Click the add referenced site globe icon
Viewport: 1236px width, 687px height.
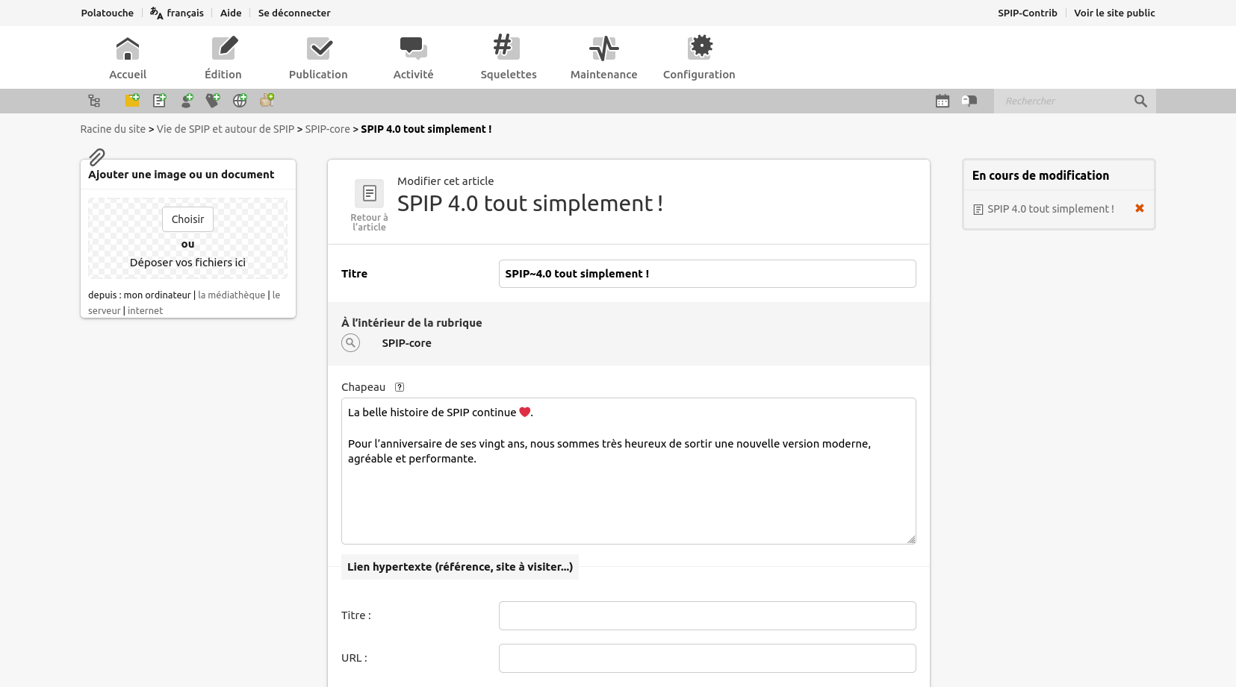(240, 100)
